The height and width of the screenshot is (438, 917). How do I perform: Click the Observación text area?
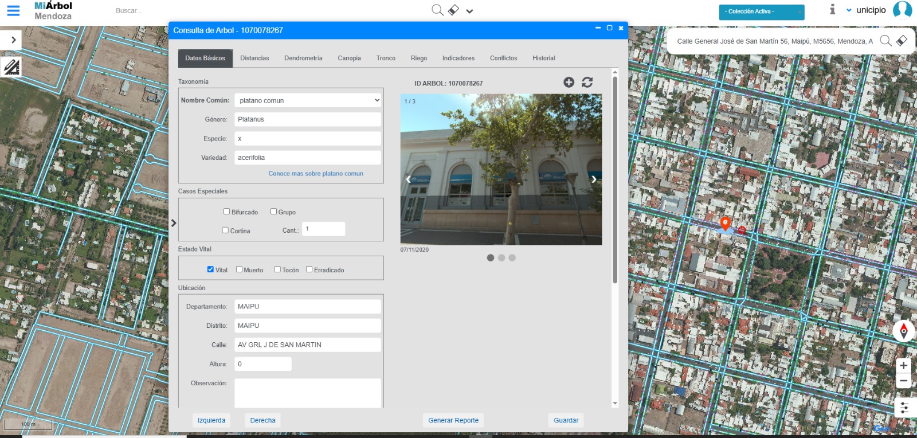pos(308,393)
